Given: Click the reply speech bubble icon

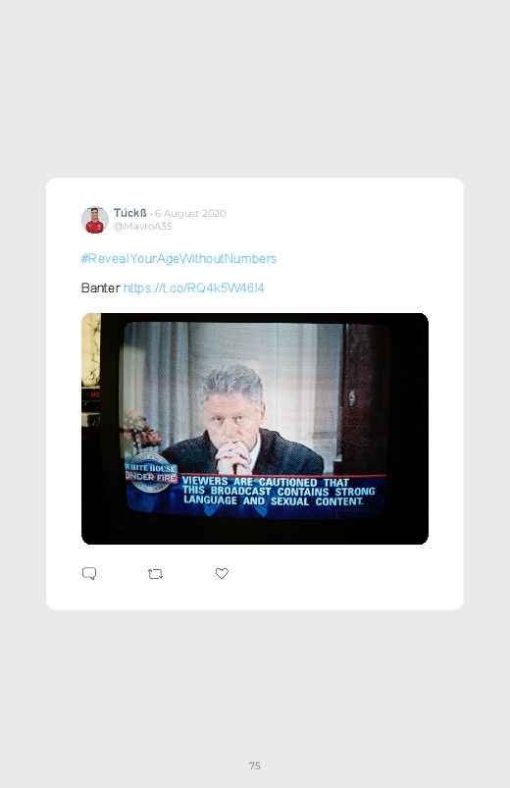Looking at the screenshot, I should (x=89, y=573).
